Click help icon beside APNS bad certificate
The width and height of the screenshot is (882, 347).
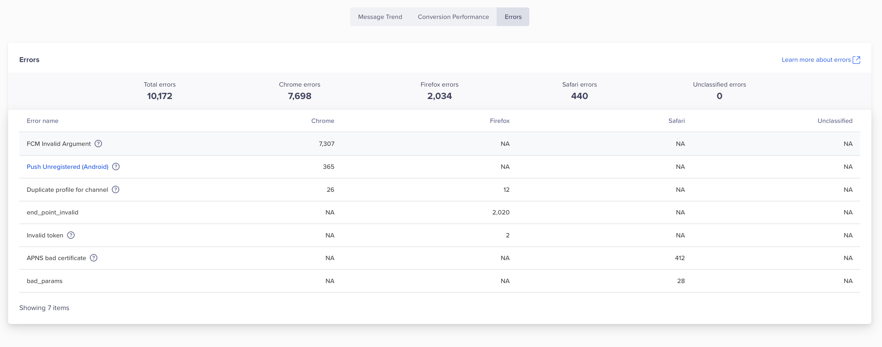[x=94, y=258]
